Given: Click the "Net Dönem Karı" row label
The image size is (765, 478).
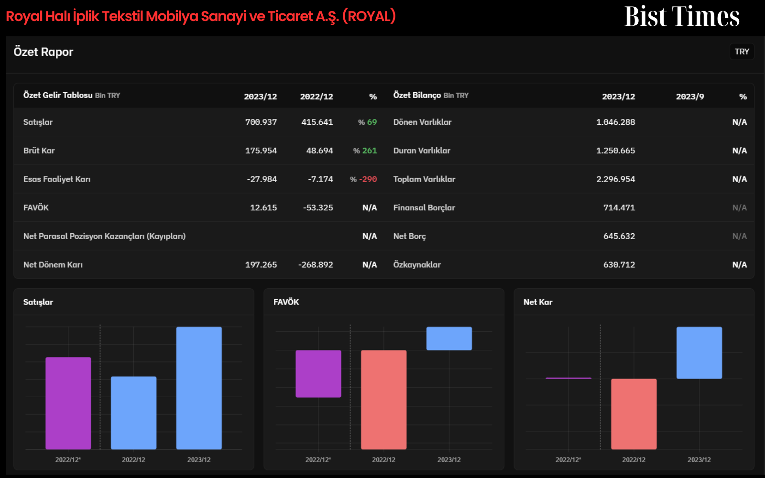Looking at the screenshot, I should pyautogui.click(x=53, y=265).
